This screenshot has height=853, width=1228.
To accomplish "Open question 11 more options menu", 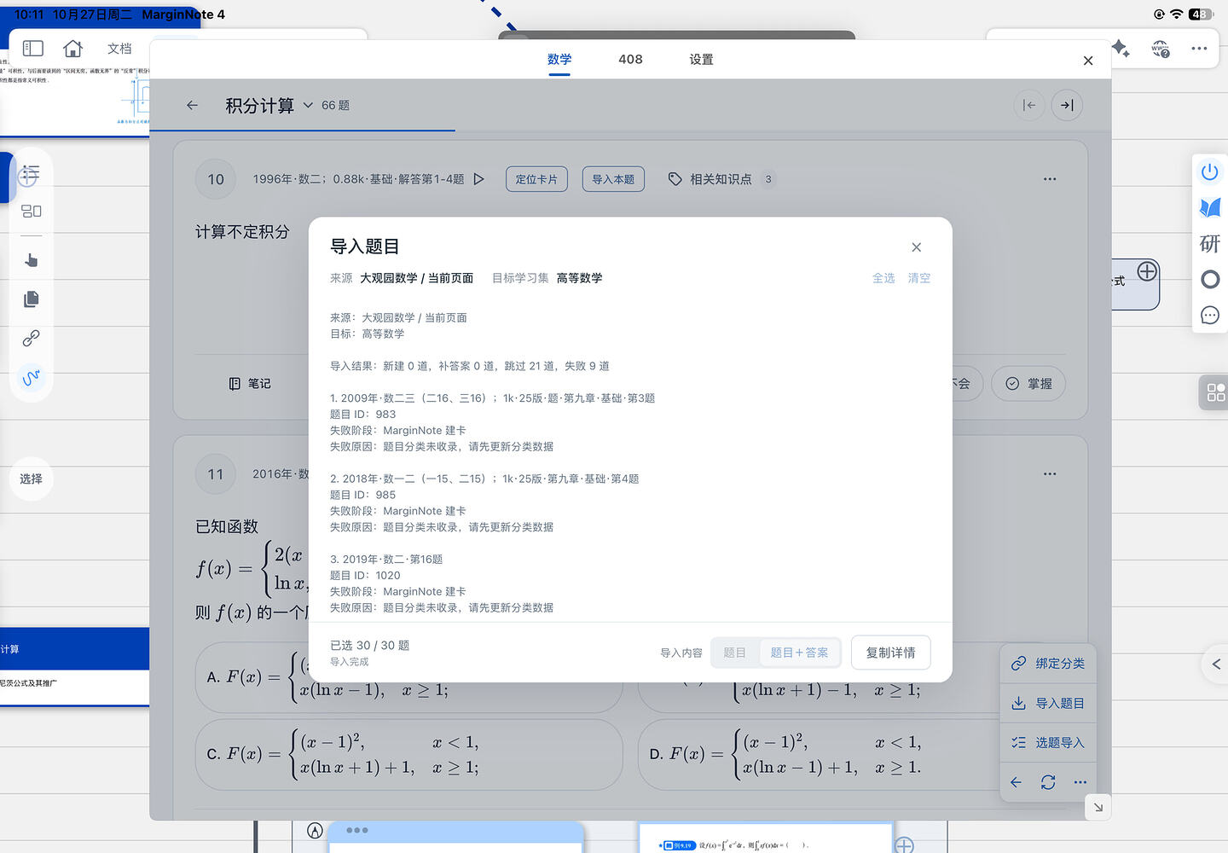I will [x=1050, y=473].
